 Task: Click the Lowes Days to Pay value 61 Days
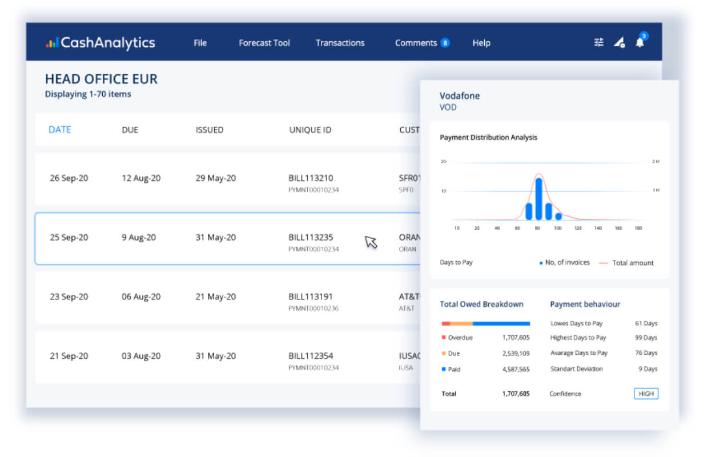coord(646,323)
